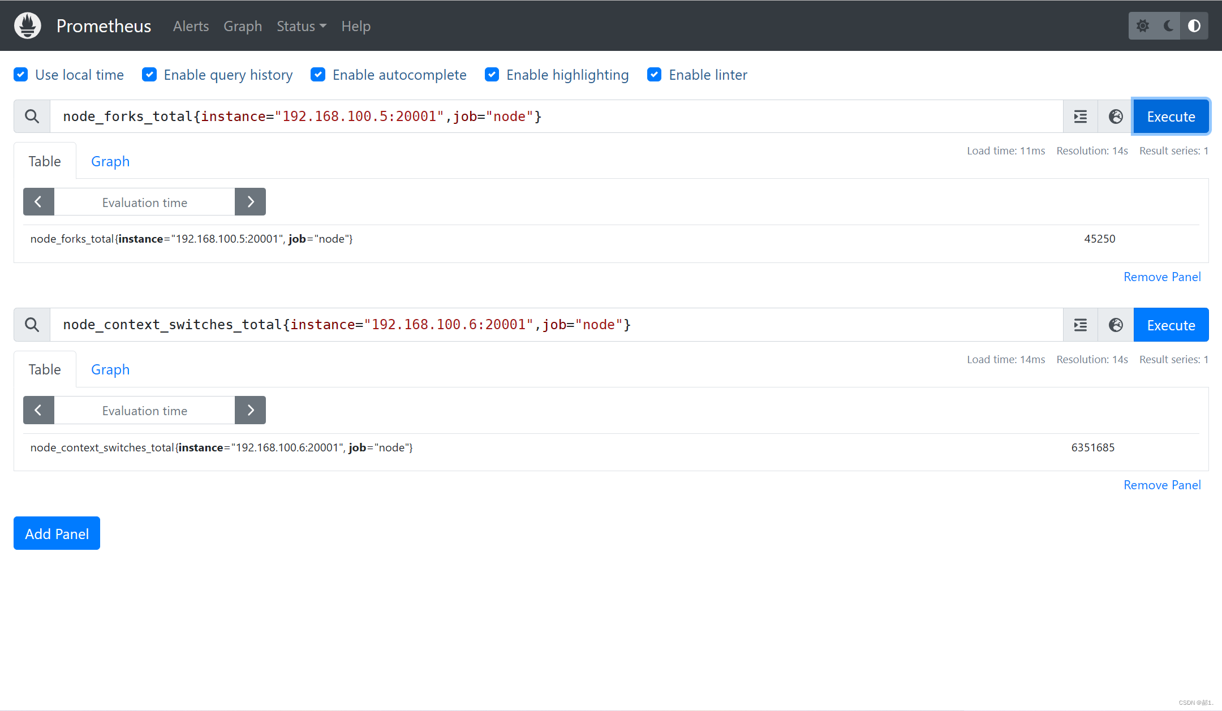Image resolution: width=1222 pixels, height=711 pixels.
Task: Remove the node_forks_total panel
Action: pos(1161,277)
